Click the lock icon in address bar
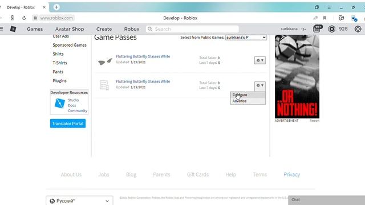The height and width of the screenshot is (205, 365). tap(35, 18)
